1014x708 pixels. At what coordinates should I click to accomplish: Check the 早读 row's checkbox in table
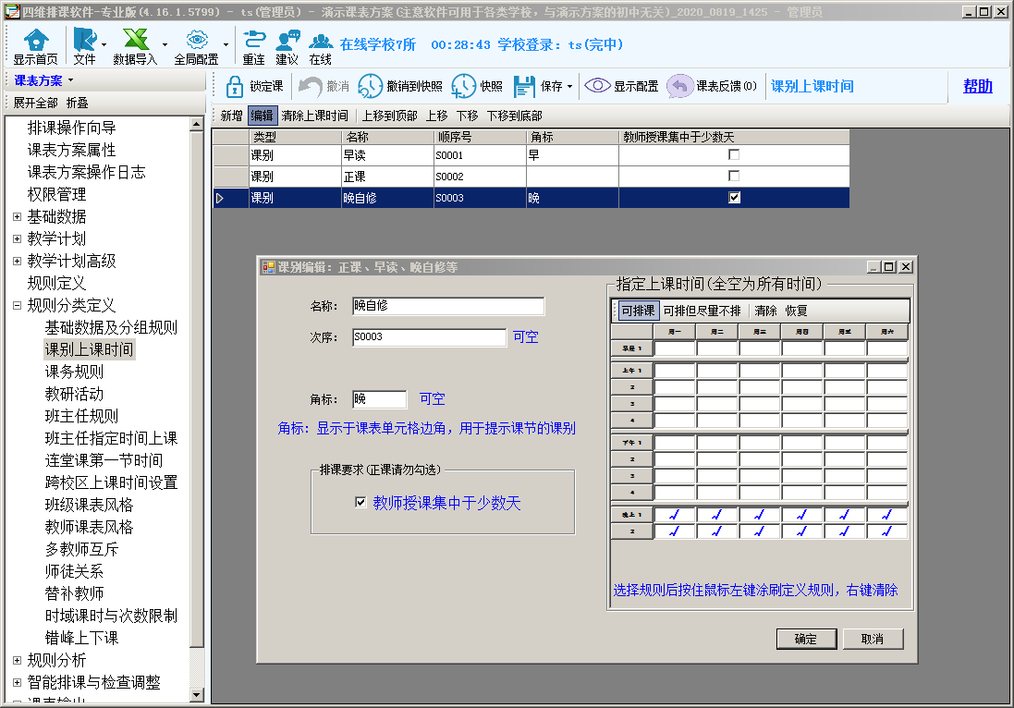(x=734, y=155)
